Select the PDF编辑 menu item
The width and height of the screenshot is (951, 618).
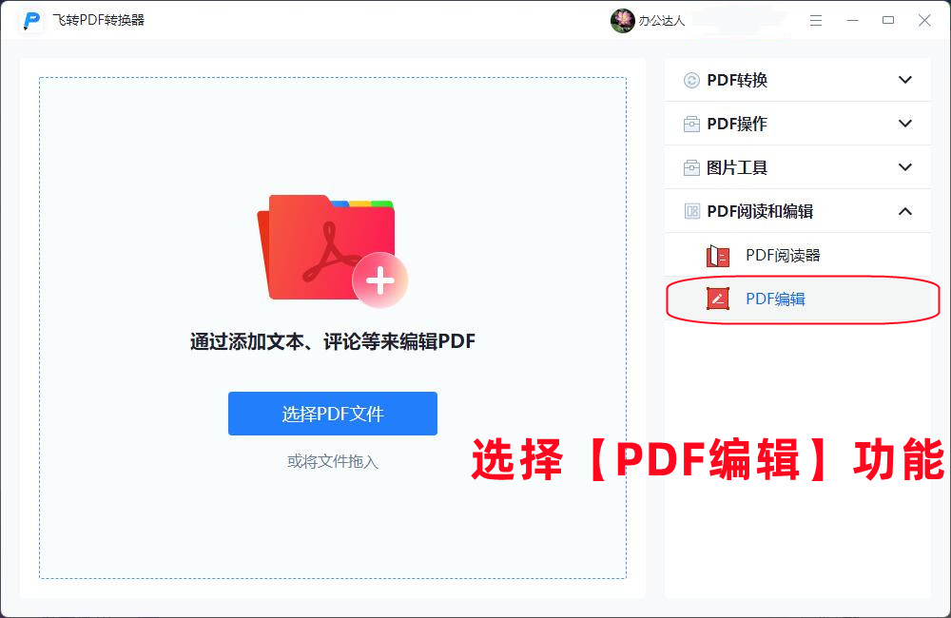click(x=798, y=299)
